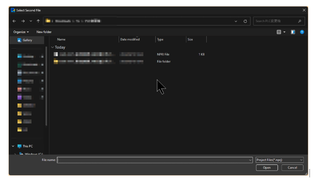Refresh the folder contents
Viewport: 313px width, 180px height.
click(245, 21)
